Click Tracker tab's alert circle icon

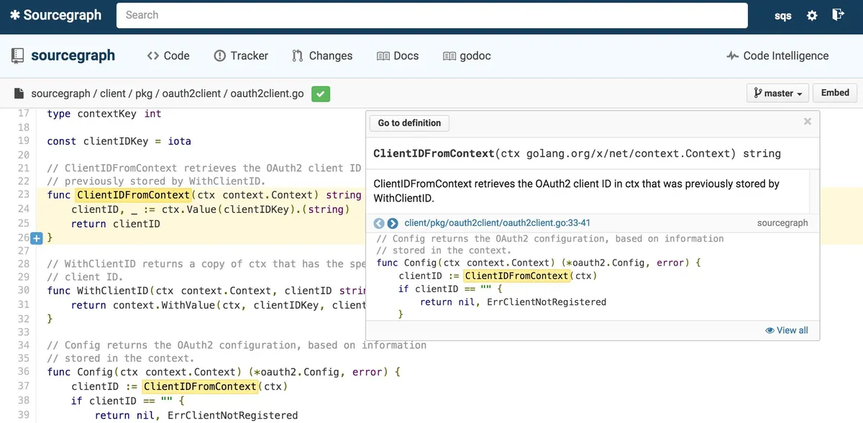coord(220,55)
